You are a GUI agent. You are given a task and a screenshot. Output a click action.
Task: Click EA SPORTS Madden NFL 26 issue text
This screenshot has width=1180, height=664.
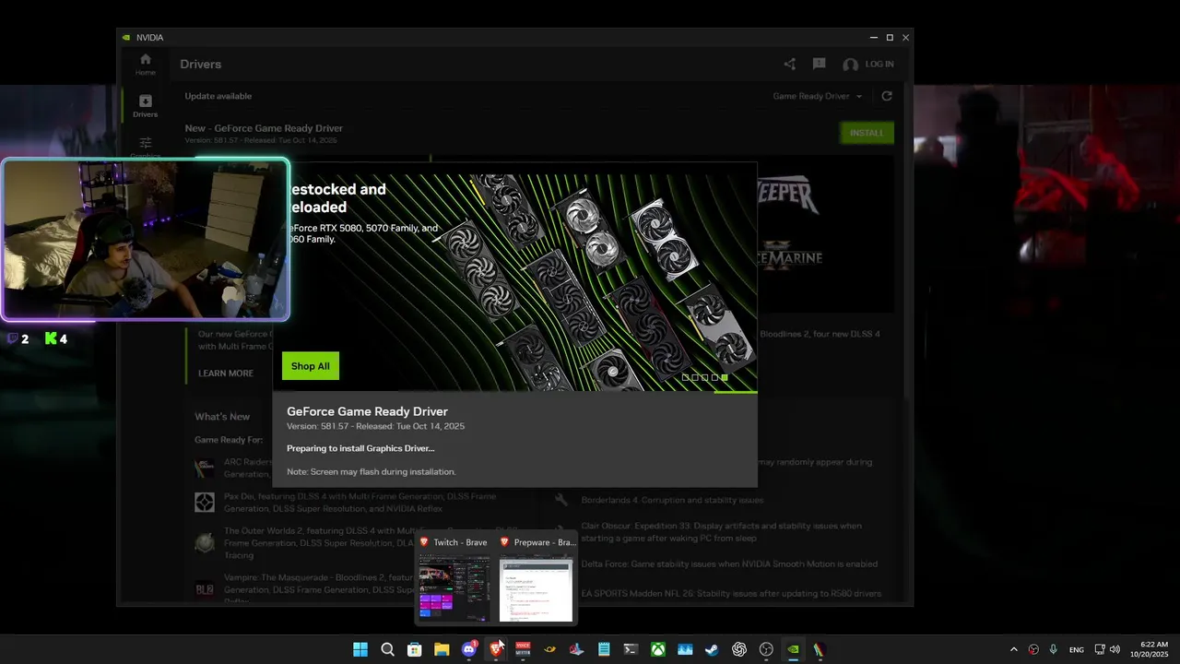click(x=731, y=594)
